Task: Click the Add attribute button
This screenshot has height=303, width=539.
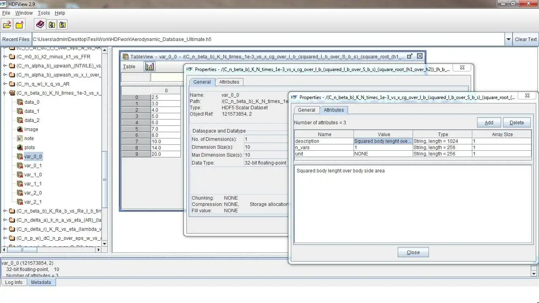Action: (x=489, y=123)
